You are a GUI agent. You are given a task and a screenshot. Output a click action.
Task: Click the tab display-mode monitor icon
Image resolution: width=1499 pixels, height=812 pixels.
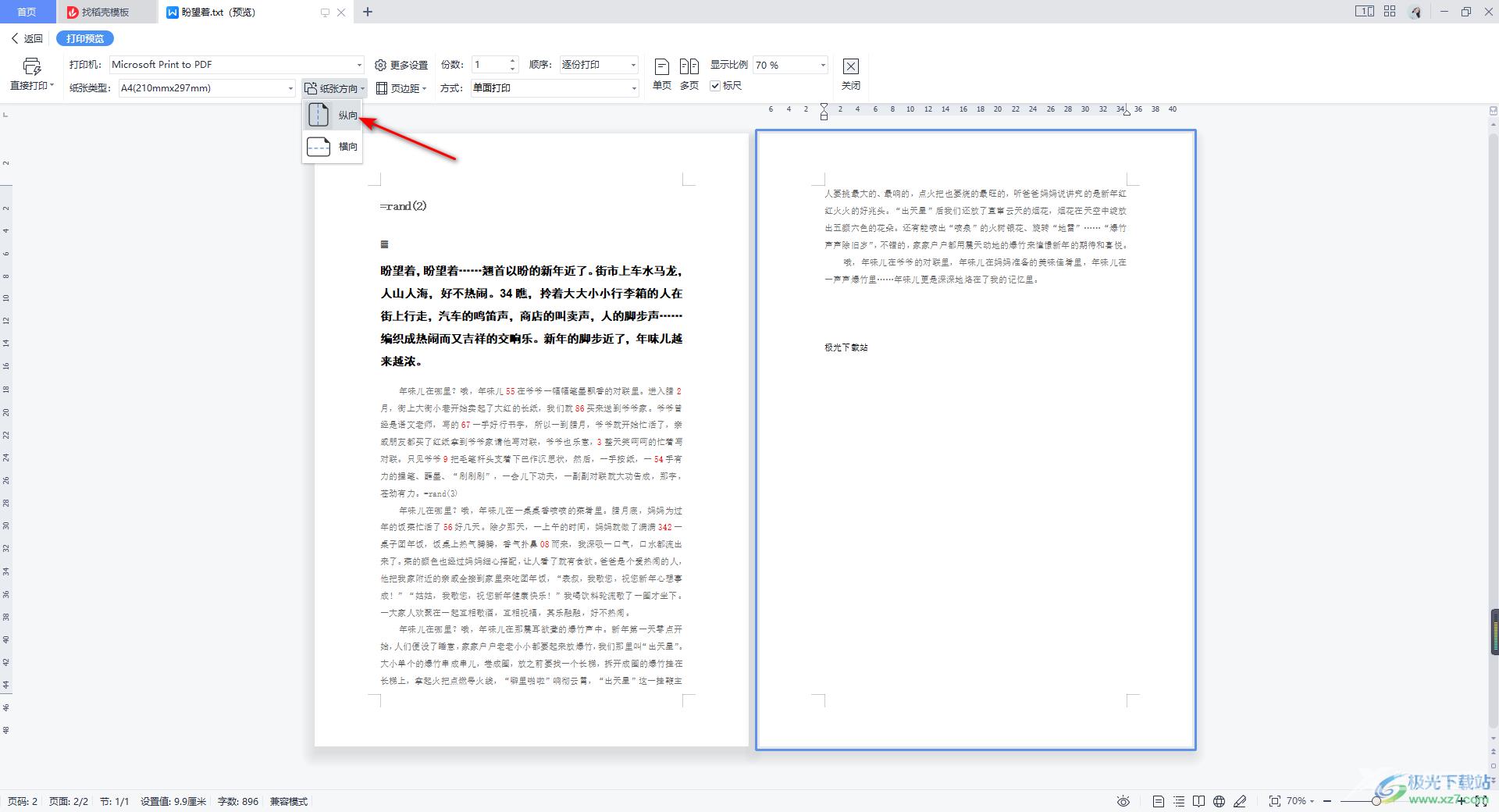coord(325,12)
